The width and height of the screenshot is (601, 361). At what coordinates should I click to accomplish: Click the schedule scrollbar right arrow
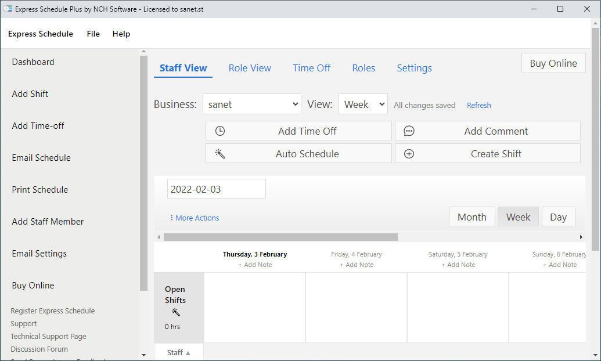[581, 237]
